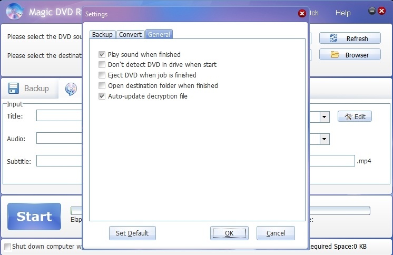This screenshot has height=255, width=393.
Task: Click the output filename field before .mp4
Action: click(x=332, y=161)
